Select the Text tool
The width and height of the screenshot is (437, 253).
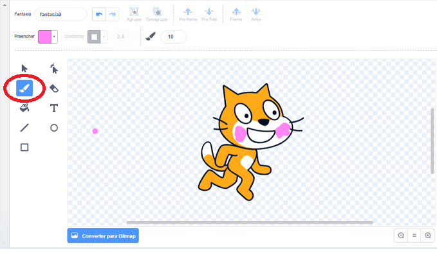54,108
